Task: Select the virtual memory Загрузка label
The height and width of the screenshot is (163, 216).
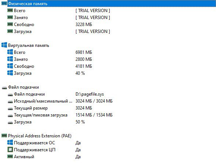Action: [x=23, y=73]
